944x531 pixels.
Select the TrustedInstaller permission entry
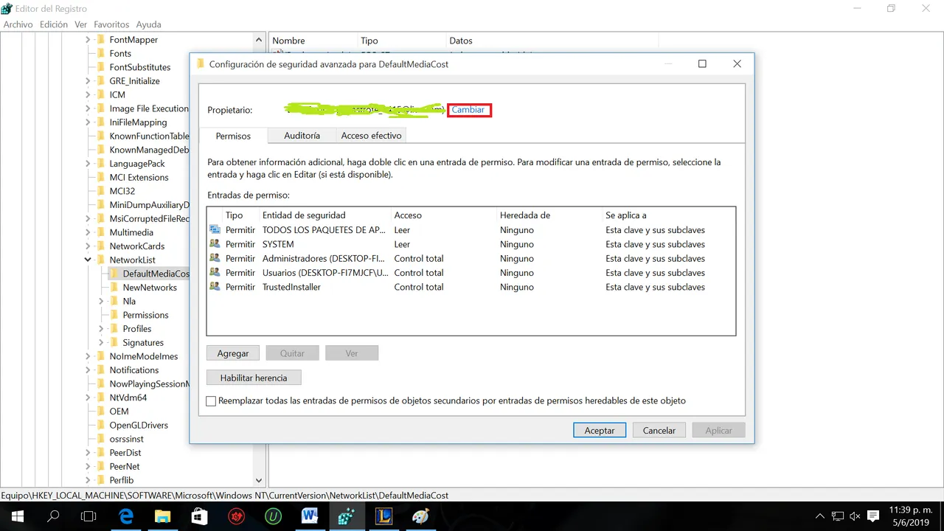tap(471, 287)
